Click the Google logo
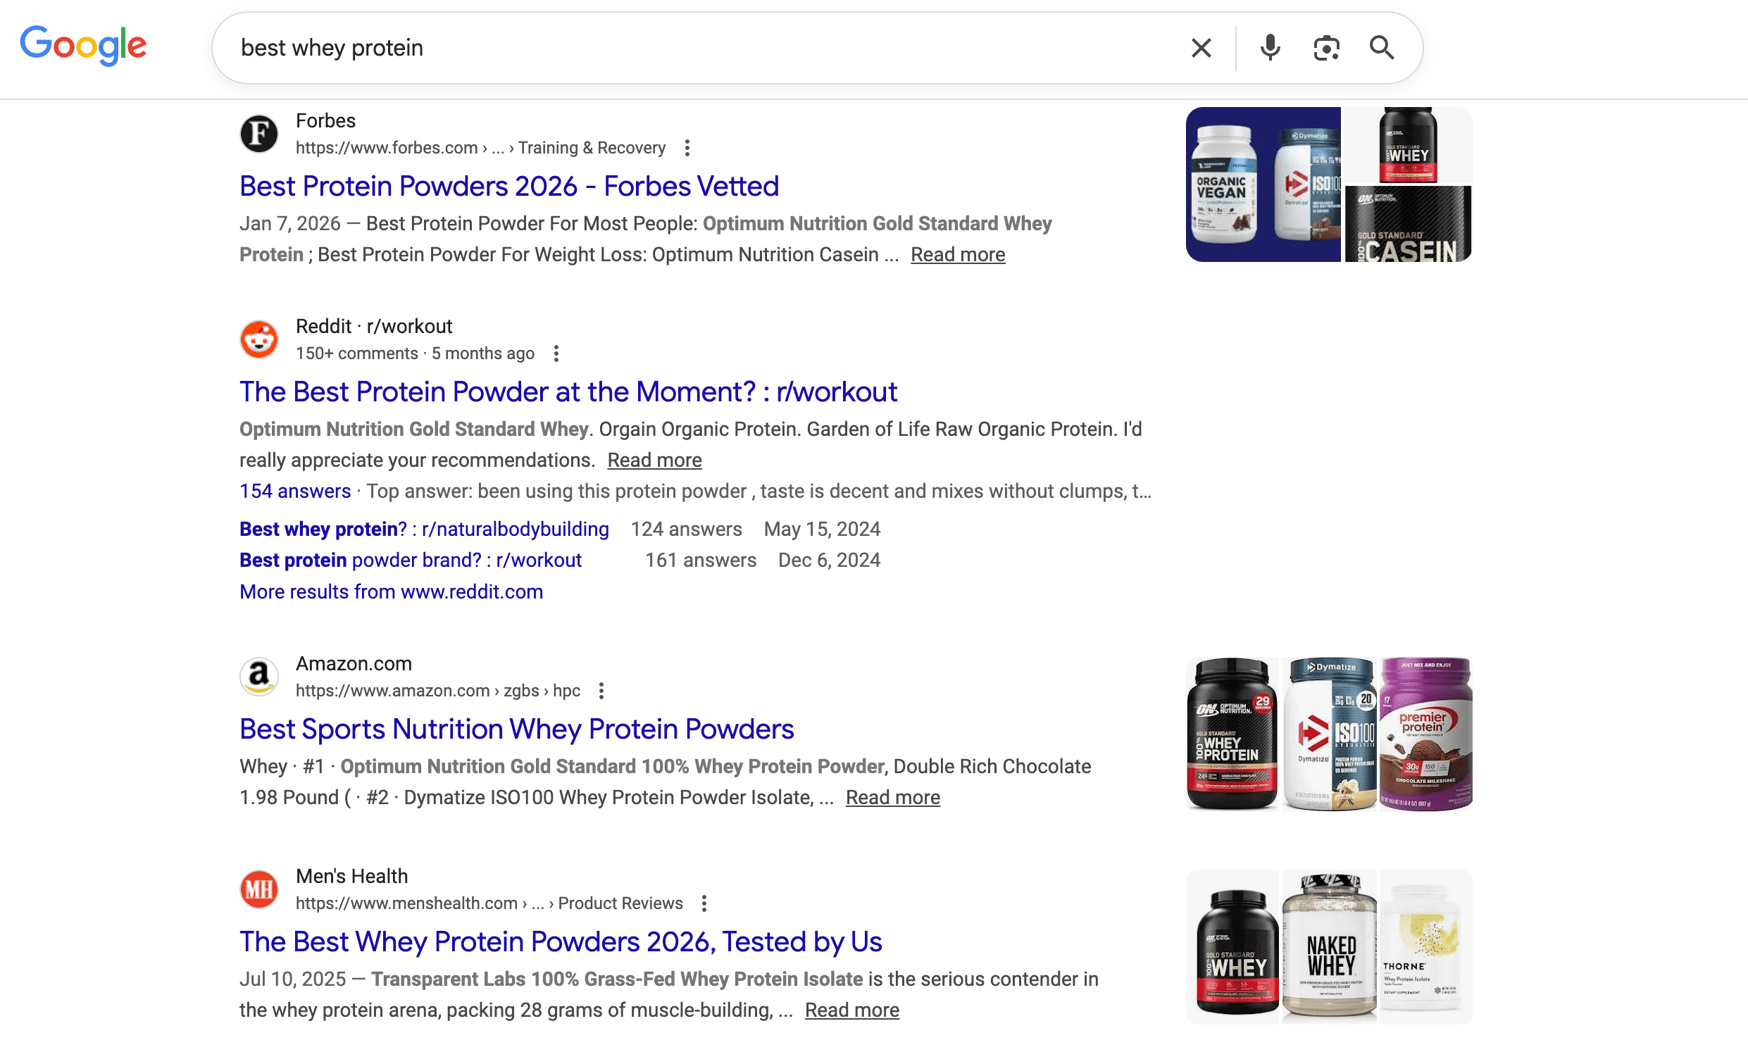 (x=82, y=45)
